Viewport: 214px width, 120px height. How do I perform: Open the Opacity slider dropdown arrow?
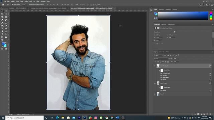[178, 59]
